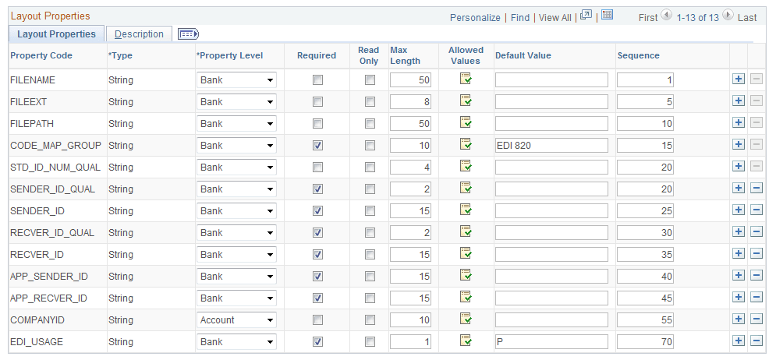776x360 pixels.
Task: Uncheck Required for SENDER_ID_QUAL
Action: tap(317, 189)
